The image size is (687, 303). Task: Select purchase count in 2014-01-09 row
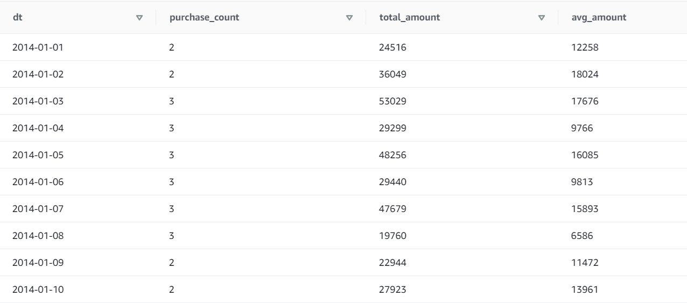pos(172,263)
